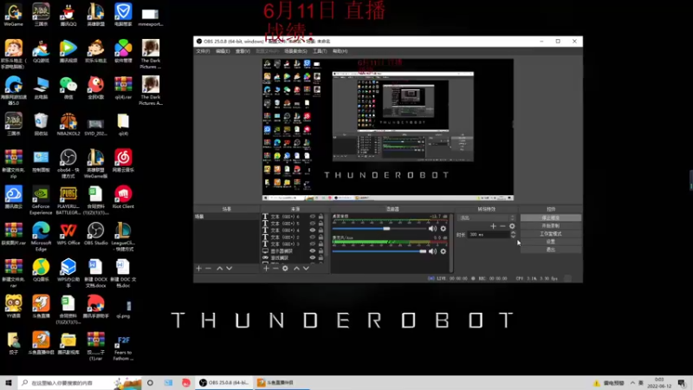The height and width of the screenshot is (390, 693).
Task: Decrease transition duration with down arrow
Action: [x=513, y=236]
